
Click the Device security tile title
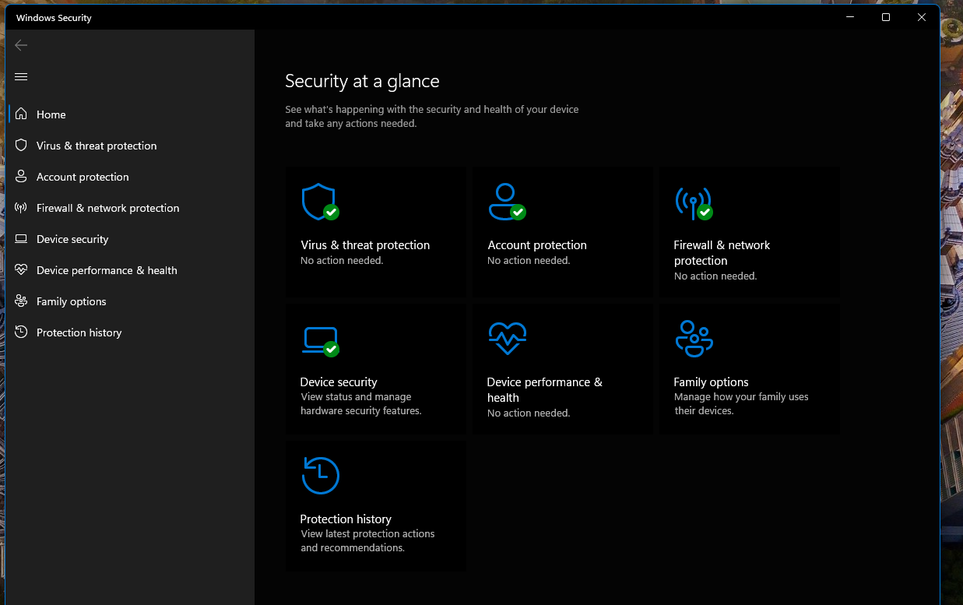tap(339, 382)
